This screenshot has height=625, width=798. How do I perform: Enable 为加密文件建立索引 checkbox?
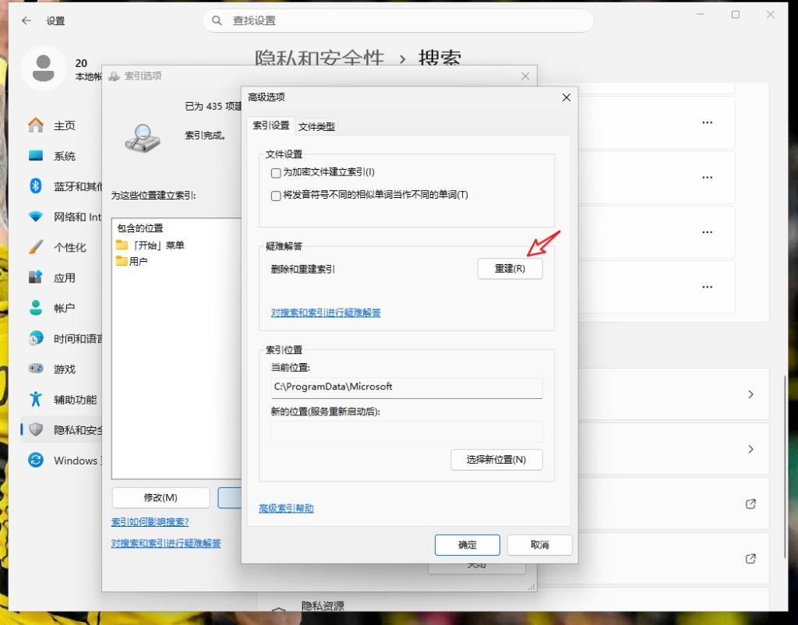(276, 173)
